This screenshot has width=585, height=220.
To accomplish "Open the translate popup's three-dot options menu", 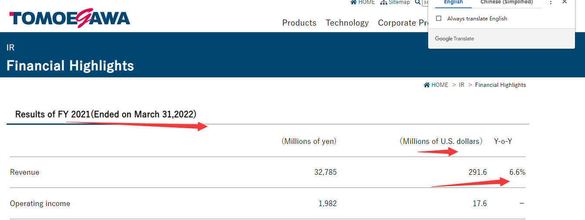I will 551,2.
